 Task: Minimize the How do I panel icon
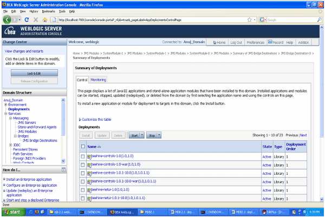(x=63, y=170)
